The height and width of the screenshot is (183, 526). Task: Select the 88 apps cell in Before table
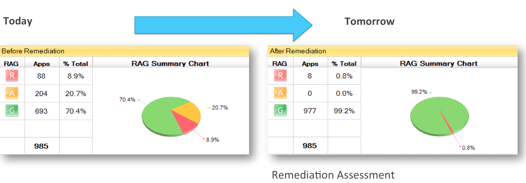pos(42,75)
